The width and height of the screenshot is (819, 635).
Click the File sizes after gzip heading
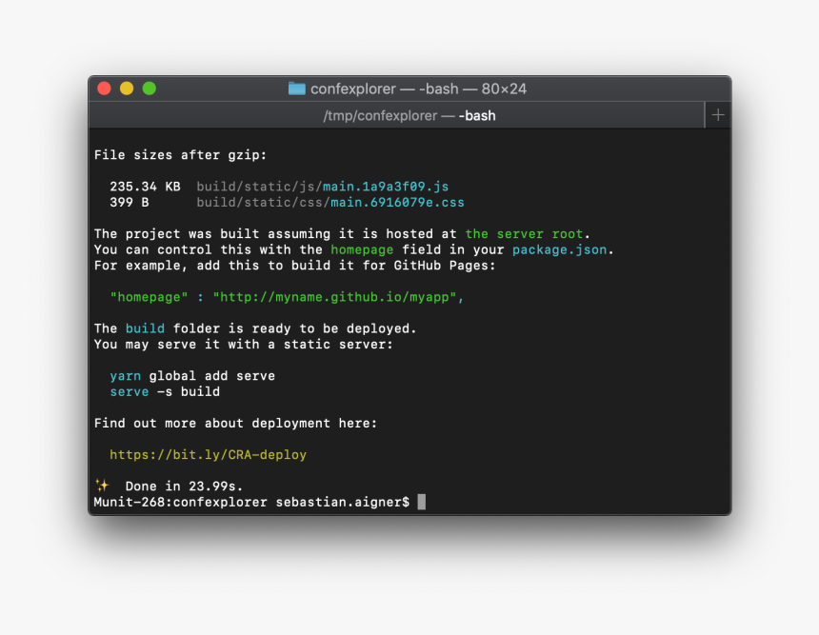coord(180,155)
